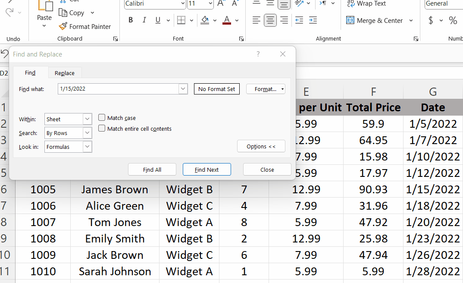Collapse the search options with Options <<

[261, 146]
